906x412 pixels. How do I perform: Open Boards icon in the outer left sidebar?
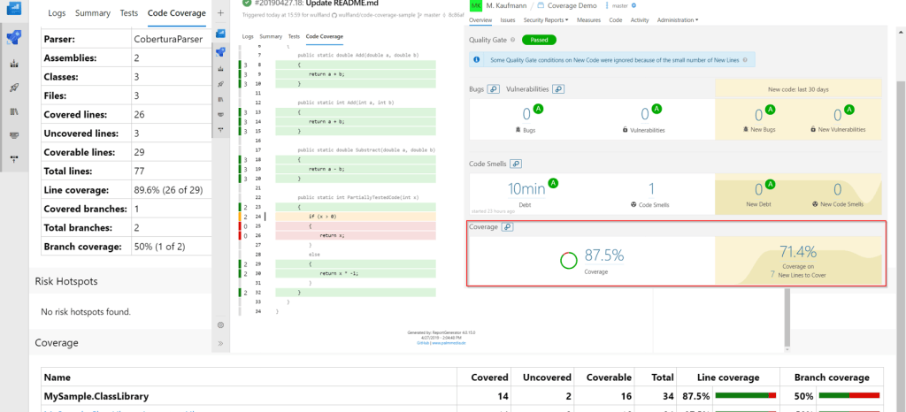[x=14, y=64]
